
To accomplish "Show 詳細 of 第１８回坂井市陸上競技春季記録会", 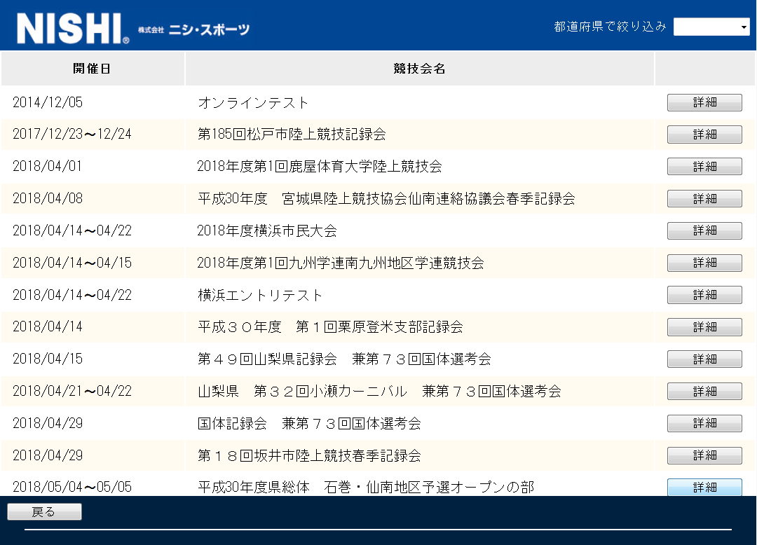I will pyautogui.click(x=704, y=455).
